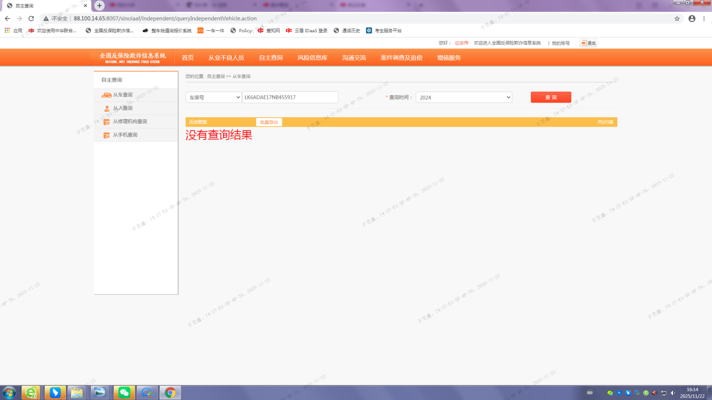This screenshot has width=712, height=400.
Task: Reload the page with the refresh icon
Action: pos(31,19)
